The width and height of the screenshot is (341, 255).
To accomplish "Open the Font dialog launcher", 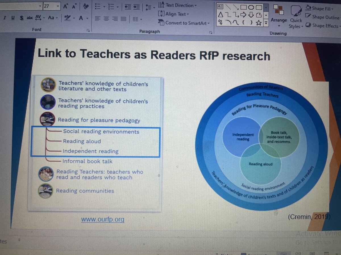I will pos(88,30).
